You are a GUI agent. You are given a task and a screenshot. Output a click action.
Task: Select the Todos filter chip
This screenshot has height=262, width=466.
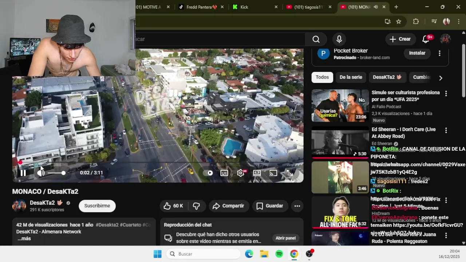[x=322, y=77]
